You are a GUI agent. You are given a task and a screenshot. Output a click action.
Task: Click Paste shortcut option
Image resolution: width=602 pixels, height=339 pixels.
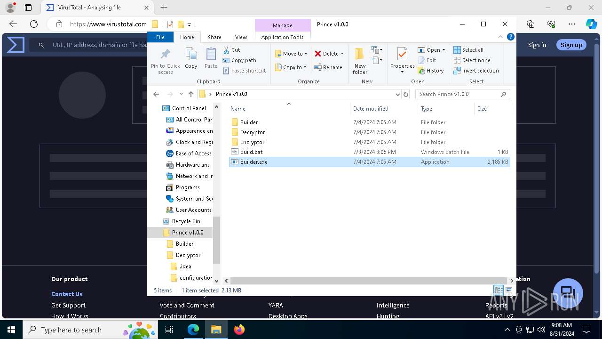pos(244,71)
